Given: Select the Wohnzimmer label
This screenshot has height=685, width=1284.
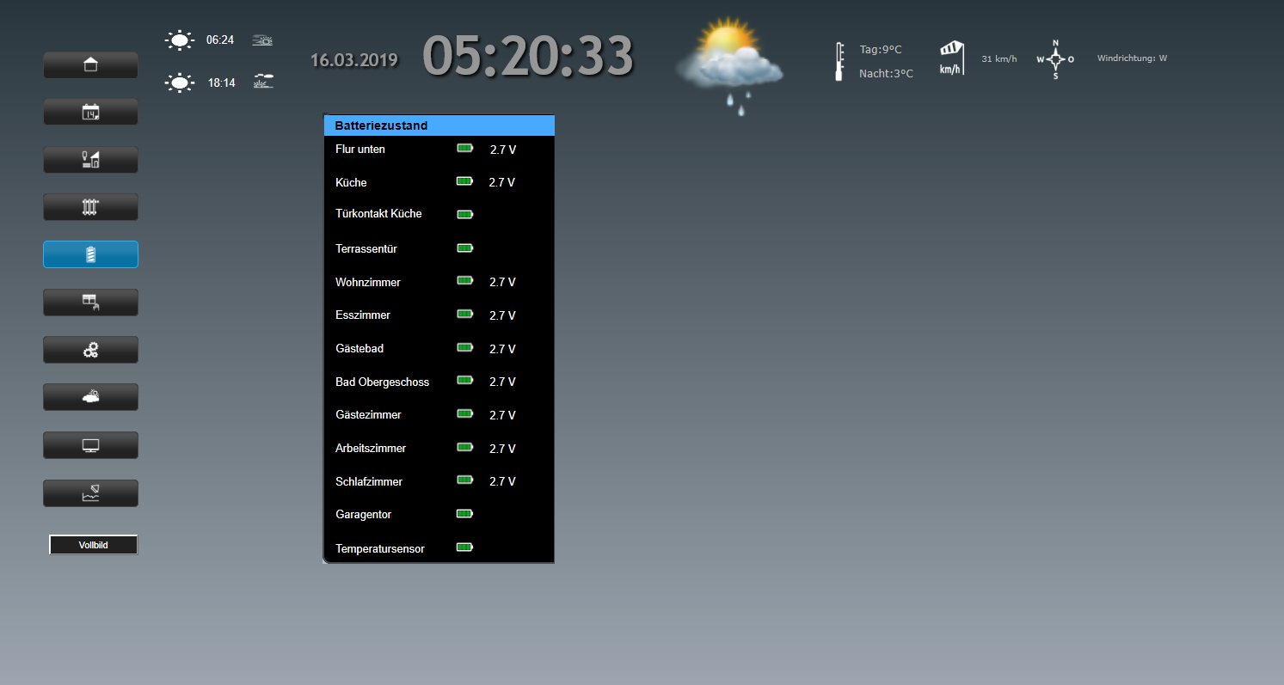Looking at the screenshot, I should [x=368, y=282].
